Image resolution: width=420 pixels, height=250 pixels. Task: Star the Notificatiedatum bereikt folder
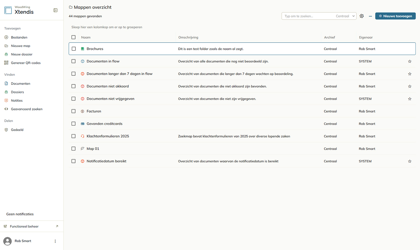410,161
